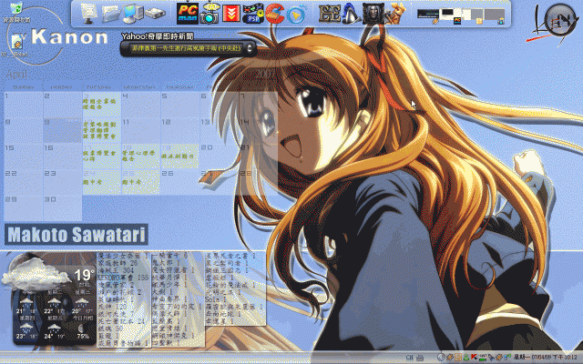Click the taskbar clock showing 下午 10:12
This screenshot has height=364, width=583.
click(x=545, y=358)
